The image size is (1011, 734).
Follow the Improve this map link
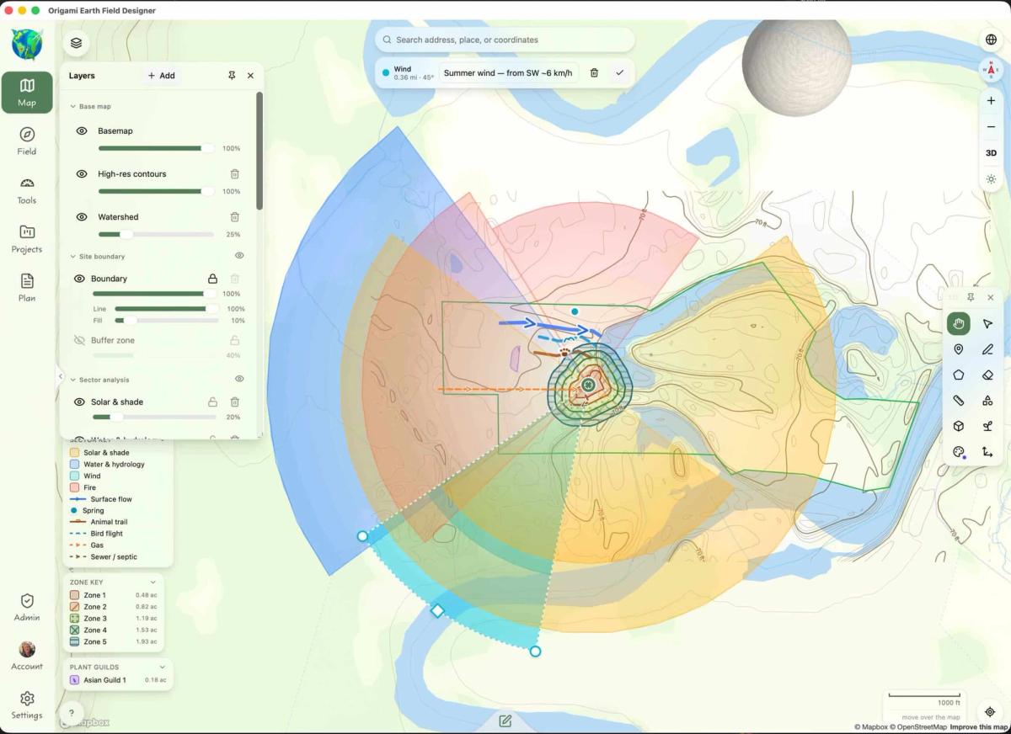[x=978, y=727]
